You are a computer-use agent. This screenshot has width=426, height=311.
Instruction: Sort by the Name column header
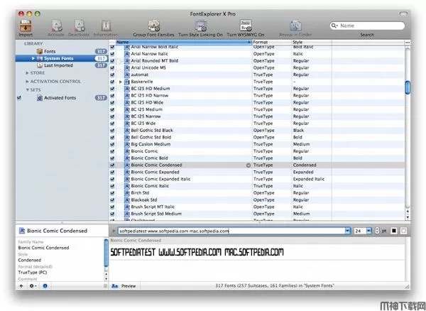(x=184, y=43)
